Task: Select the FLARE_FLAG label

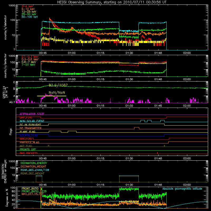Action: [x=27, y=132]
